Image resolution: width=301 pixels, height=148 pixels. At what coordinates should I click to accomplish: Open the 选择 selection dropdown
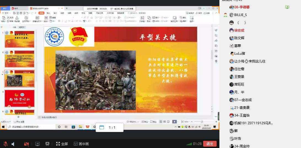pos(192,21)
